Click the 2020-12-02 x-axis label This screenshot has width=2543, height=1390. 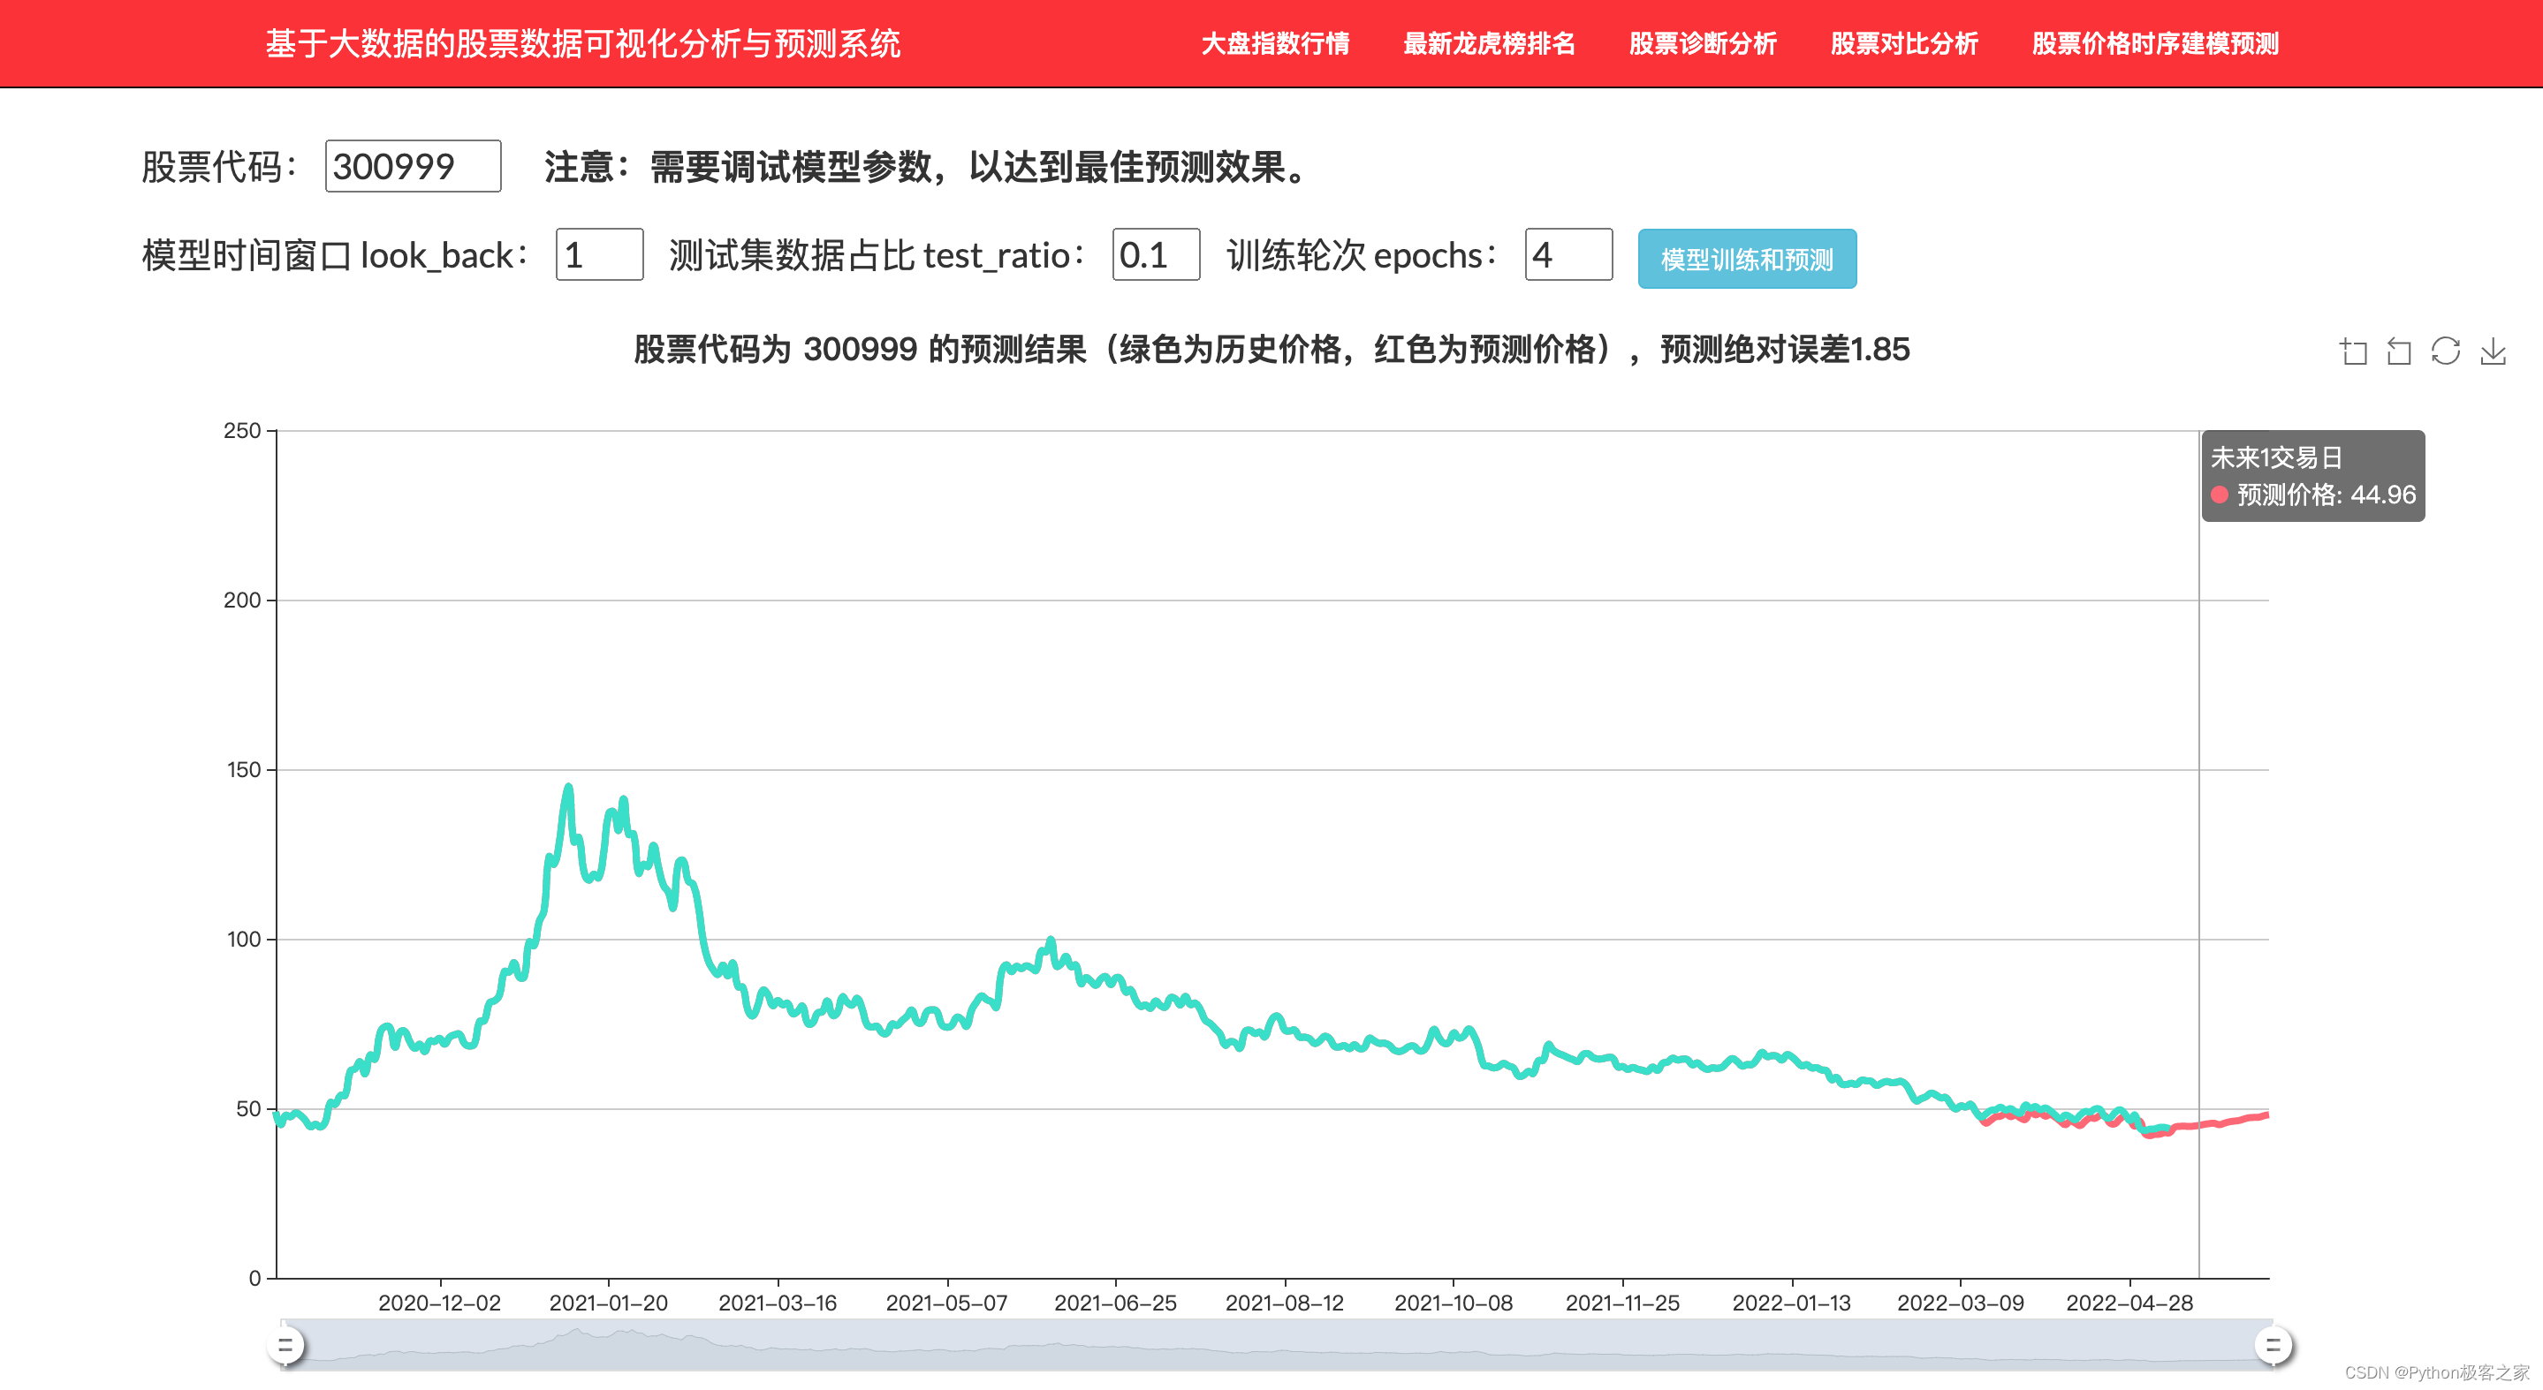(439, 1303)
